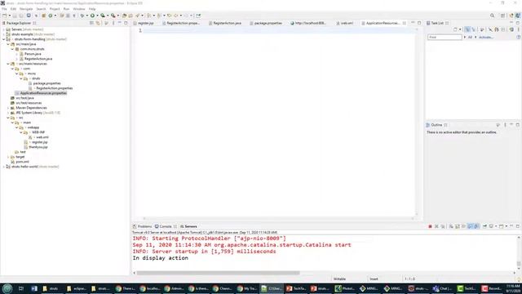Click the green Run button icon
522x294 pixels.
point(92,16)
